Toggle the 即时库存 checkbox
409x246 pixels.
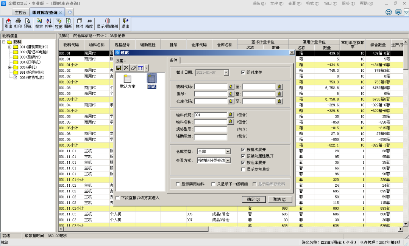pyautogui.click(x=243, y=73)
